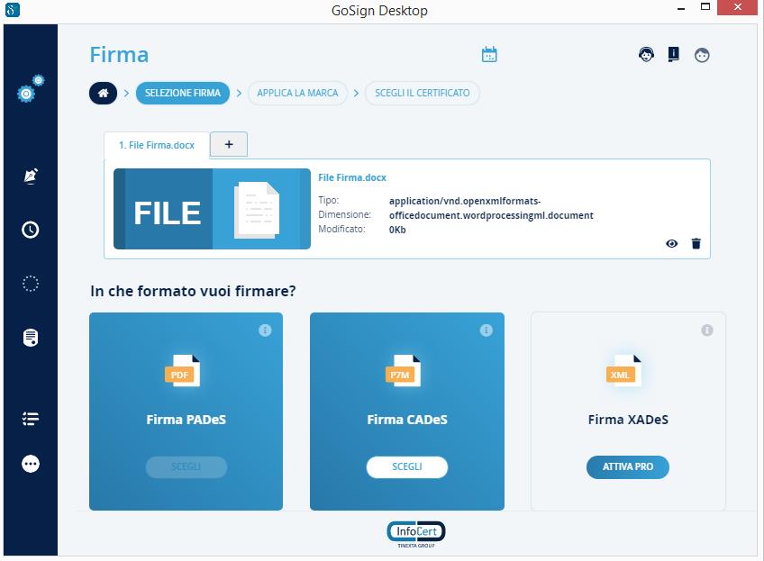Click the dotted circle icon in sidebar
Image resolution: width=764 pixels, height=561 pixels.
click(x=31, y=284)
